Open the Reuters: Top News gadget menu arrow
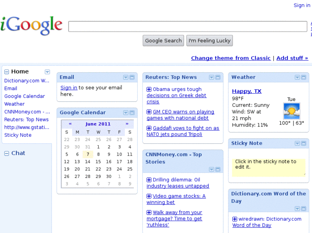This screenshot has width=312, height=233. point(212,77)
